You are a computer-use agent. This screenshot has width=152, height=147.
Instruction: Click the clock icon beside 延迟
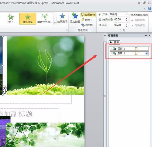[100, 25]
